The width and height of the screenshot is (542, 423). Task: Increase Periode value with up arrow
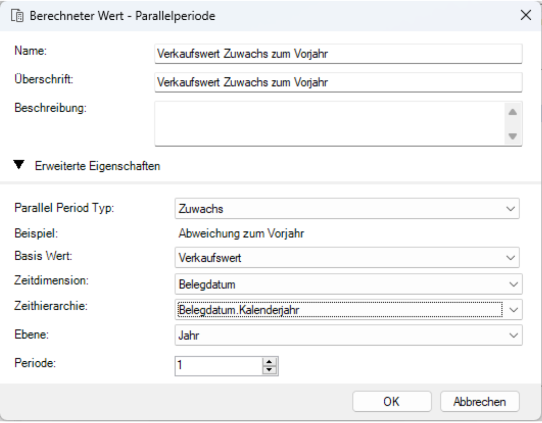point(269,362)
